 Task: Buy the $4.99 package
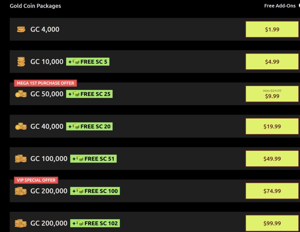[272, 62]
